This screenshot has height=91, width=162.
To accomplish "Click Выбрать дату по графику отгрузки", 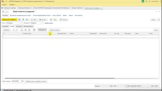I will pos(36,81).
